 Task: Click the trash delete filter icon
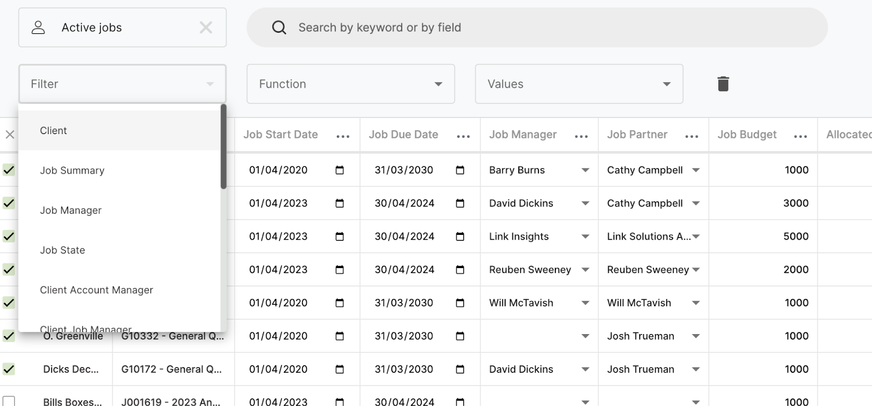click(723, 84)
